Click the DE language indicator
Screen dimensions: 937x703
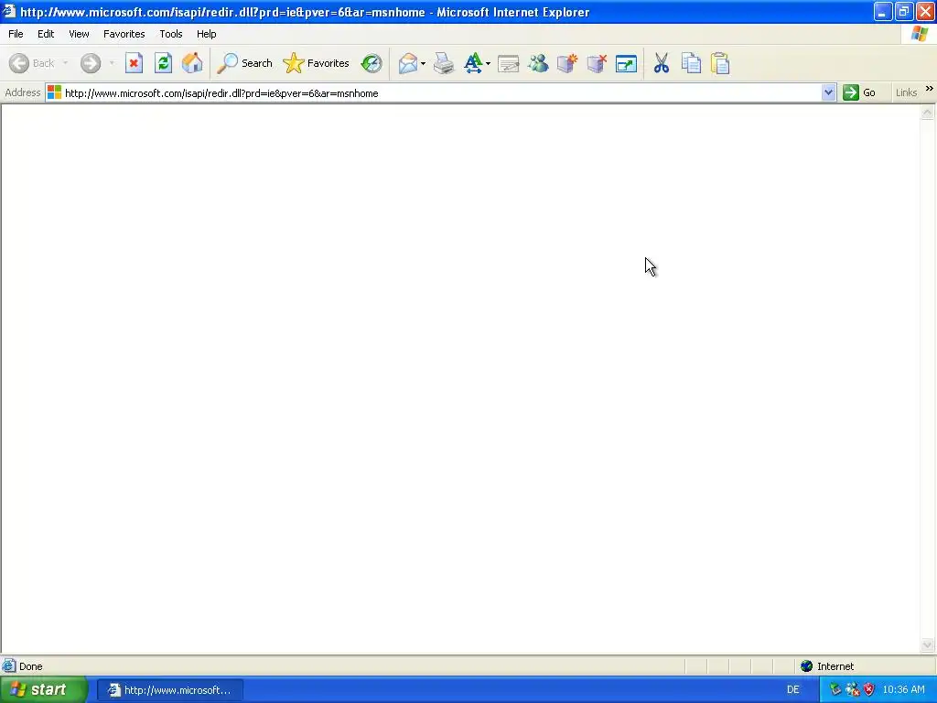click(x=793, y=690)
